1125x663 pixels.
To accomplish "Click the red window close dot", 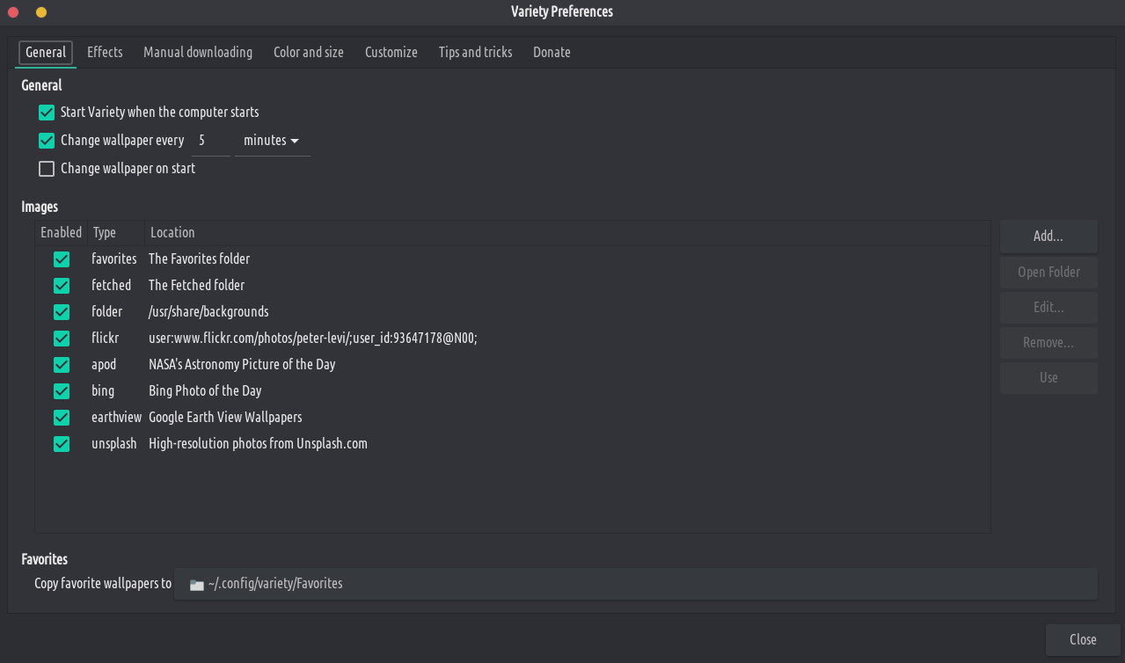I will click(x=14, y=12).
